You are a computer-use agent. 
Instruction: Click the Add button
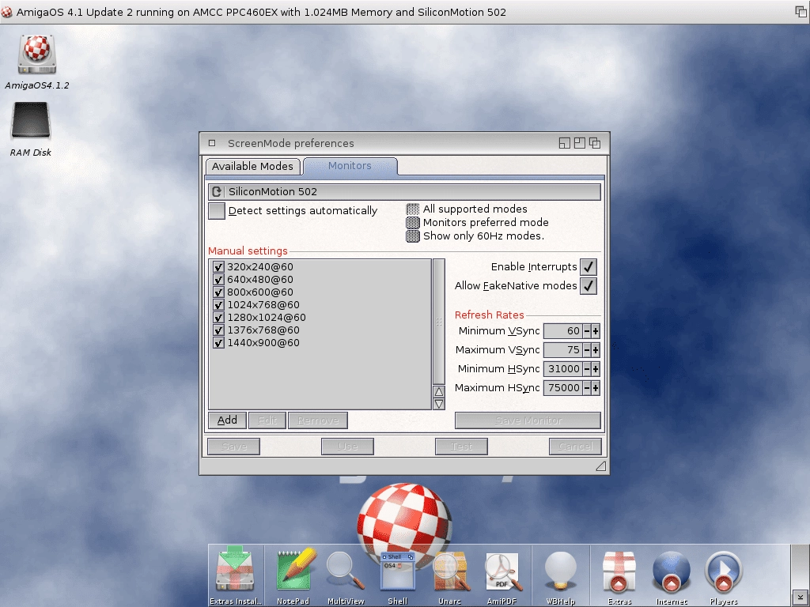(x=227, y=420)
